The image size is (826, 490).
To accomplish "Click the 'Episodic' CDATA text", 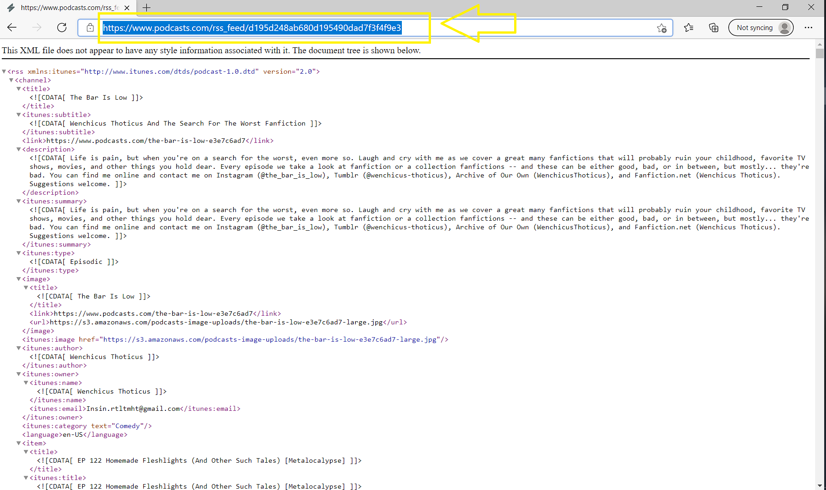I will coord(86,262).
